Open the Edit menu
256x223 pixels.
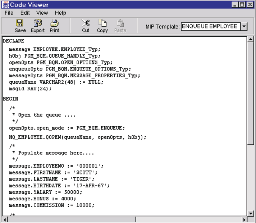(x=25, y=13)
